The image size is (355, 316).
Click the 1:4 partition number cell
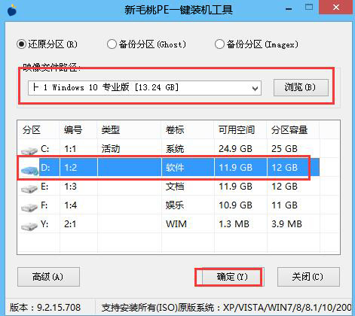click(x=70, y=205)
